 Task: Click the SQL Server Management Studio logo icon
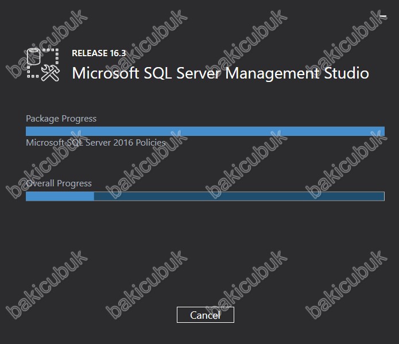[43, 65]
